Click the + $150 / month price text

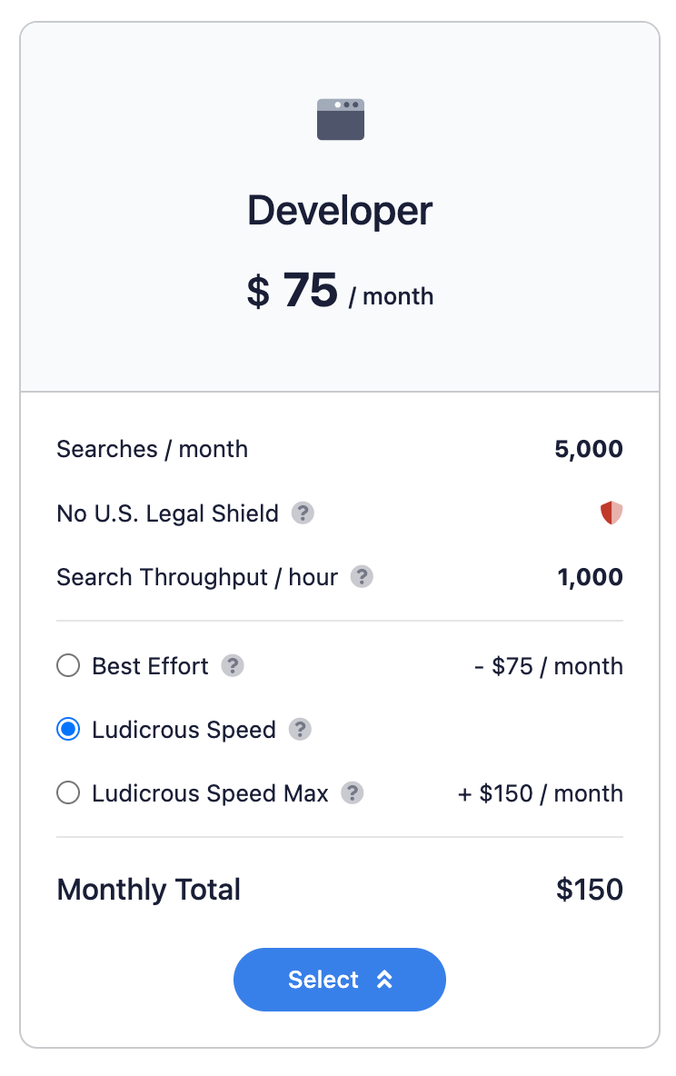pyautogui.click(x=540, y=793)
